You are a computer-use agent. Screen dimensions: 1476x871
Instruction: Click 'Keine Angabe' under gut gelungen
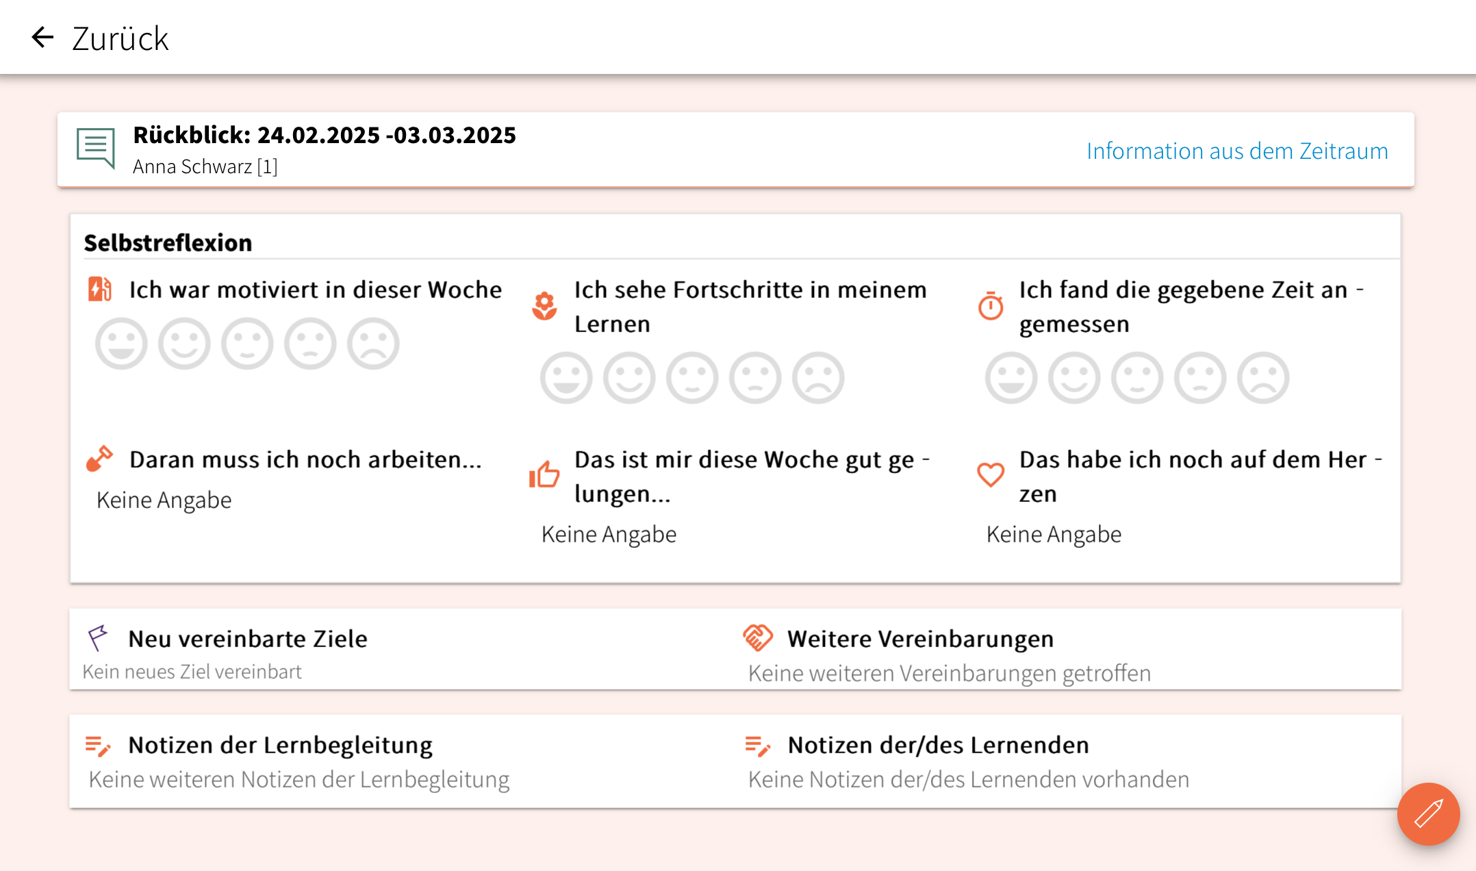point(609,535)
